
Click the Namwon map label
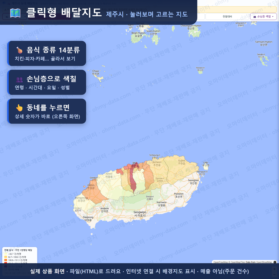point(162,204)
